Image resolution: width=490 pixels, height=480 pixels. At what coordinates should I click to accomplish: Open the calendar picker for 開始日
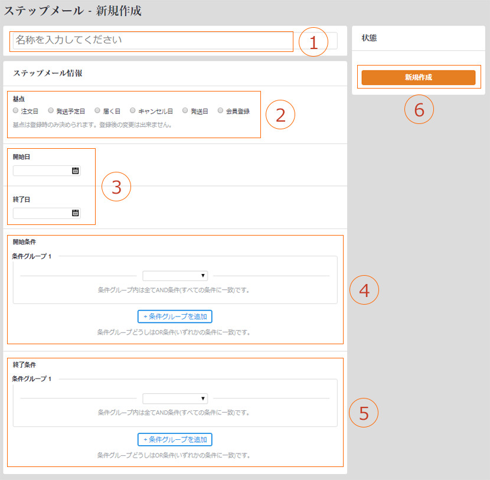75,171
